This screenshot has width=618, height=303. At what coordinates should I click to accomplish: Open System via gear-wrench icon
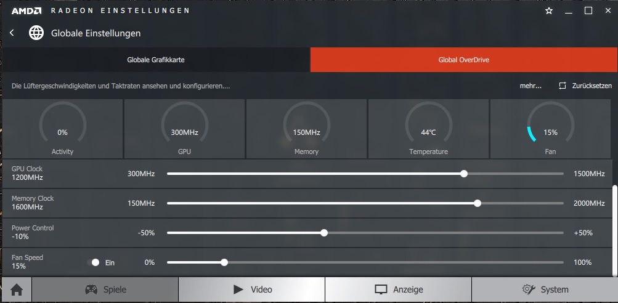529,289
